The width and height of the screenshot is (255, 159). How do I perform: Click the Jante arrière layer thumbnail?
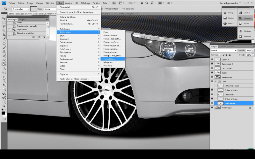pos(220,94)
